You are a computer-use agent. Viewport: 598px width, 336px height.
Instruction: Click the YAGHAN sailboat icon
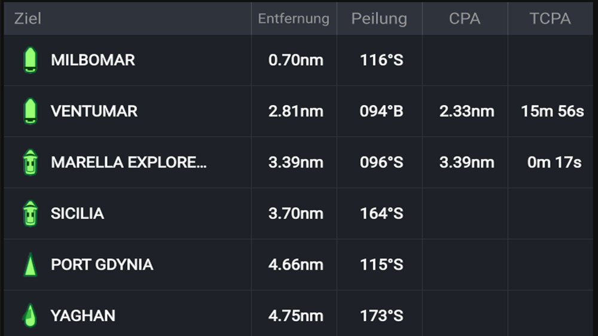click(x=29, y=316)
